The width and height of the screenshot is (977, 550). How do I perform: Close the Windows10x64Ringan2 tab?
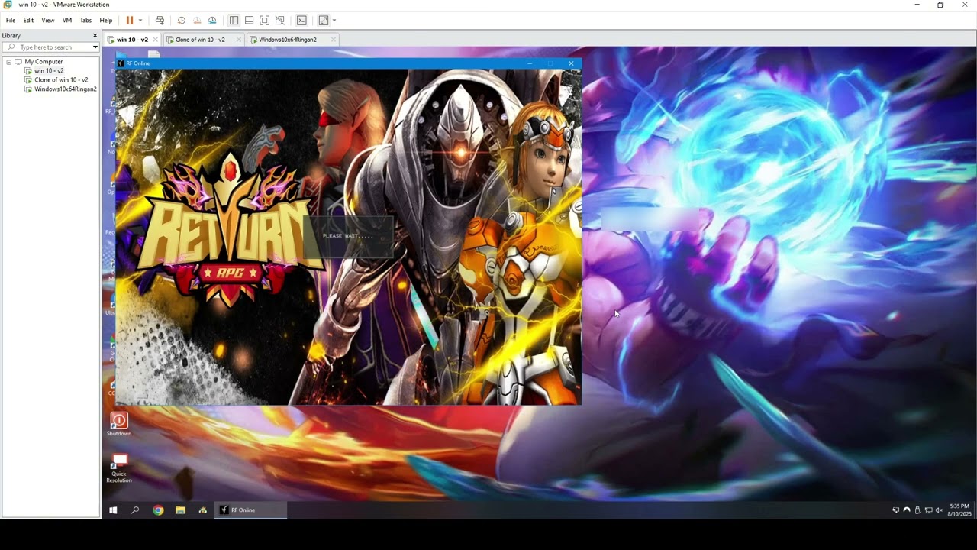point(334,40)
